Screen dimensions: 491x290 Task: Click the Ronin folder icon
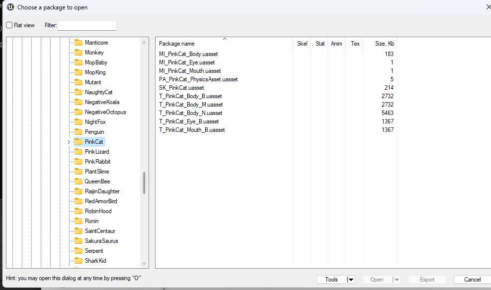click(x=78, y=221)
